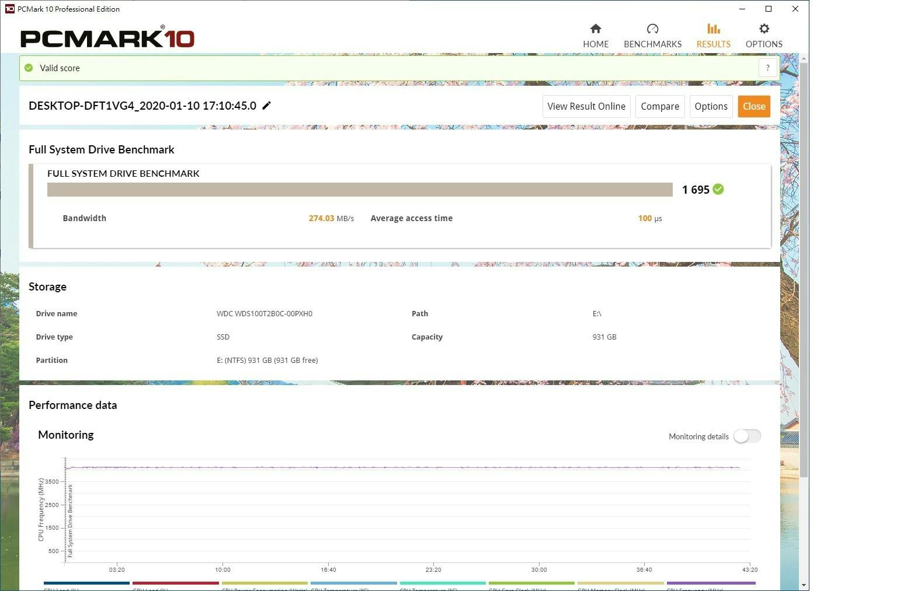Screen dimensions: 897x591
Task: Close the result with the orange Close button
Action: [x=754, y=106]
